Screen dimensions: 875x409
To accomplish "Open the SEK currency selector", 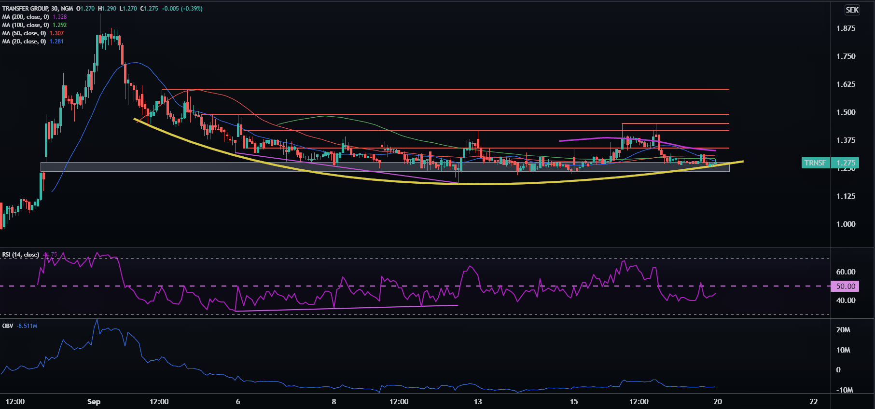I will tap(852, 10).
